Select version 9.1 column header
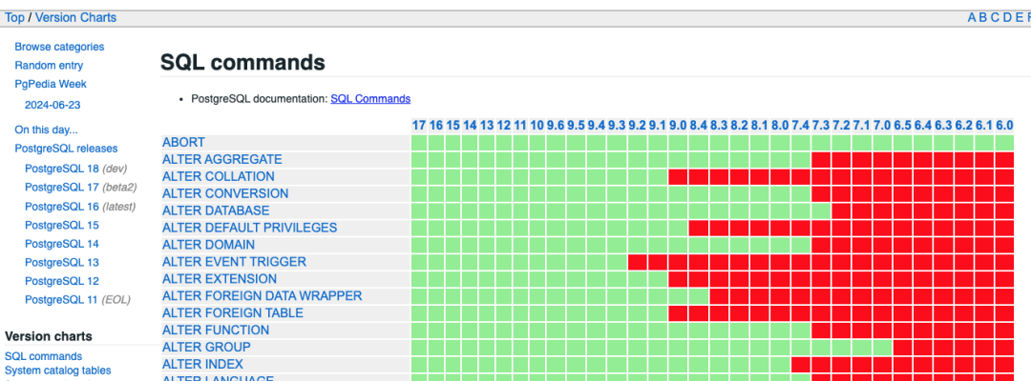Screen dimensions: 1031x381 click(x=658, y=125)
